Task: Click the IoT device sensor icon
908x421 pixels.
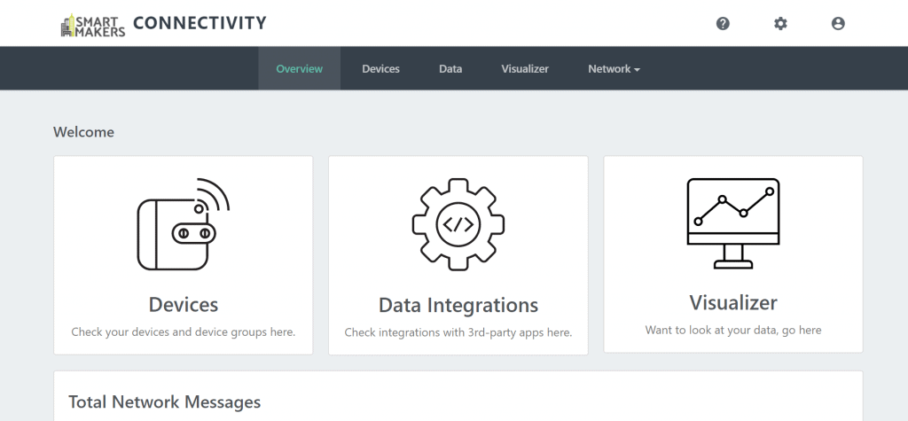Action: click(x=183, y=224)
